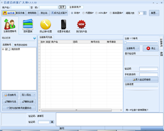This screenshot has width=164, height=131.
Task: Click the 注册帐号数量 slider handle
Action: 126,43
